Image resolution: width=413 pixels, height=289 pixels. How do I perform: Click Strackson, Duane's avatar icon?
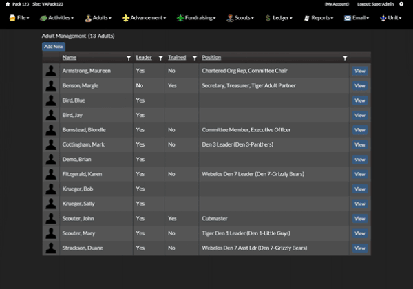coord(51,248)
